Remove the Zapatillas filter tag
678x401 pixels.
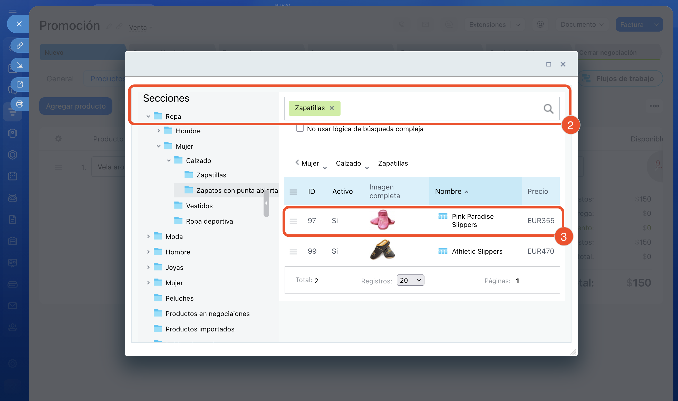(332, 108)
